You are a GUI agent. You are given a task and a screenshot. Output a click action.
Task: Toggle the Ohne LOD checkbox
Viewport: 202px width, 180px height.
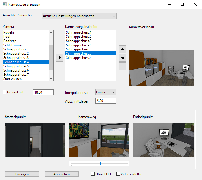pos(93,174)
